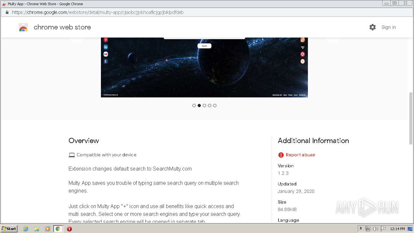Screen dimensions: 414x233
Task: Click the 'Language' label
Action: 289,220
